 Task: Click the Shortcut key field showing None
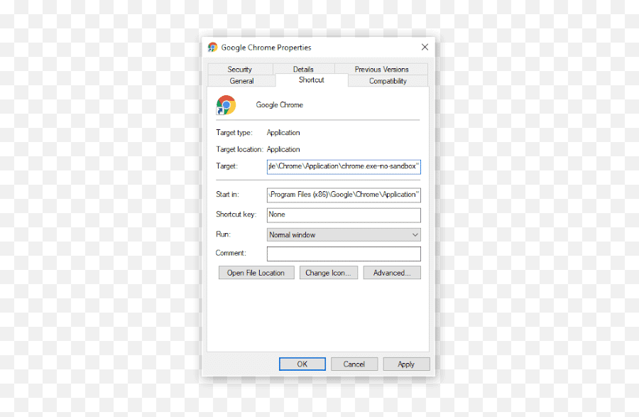[344, 215]
